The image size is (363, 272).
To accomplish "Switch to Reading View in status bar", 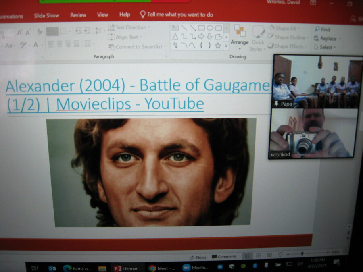I will (269, 255).
